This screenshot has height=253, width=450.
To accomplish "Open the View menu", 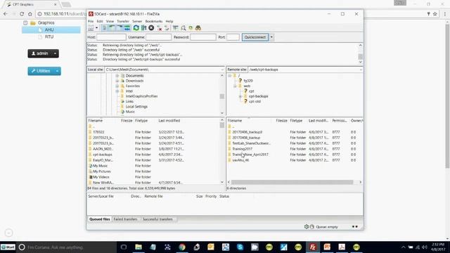I will click(x=110, y=21).
